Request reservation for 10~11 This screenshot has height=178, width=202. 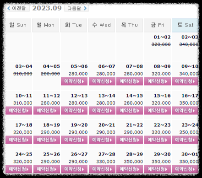point(19,110)
